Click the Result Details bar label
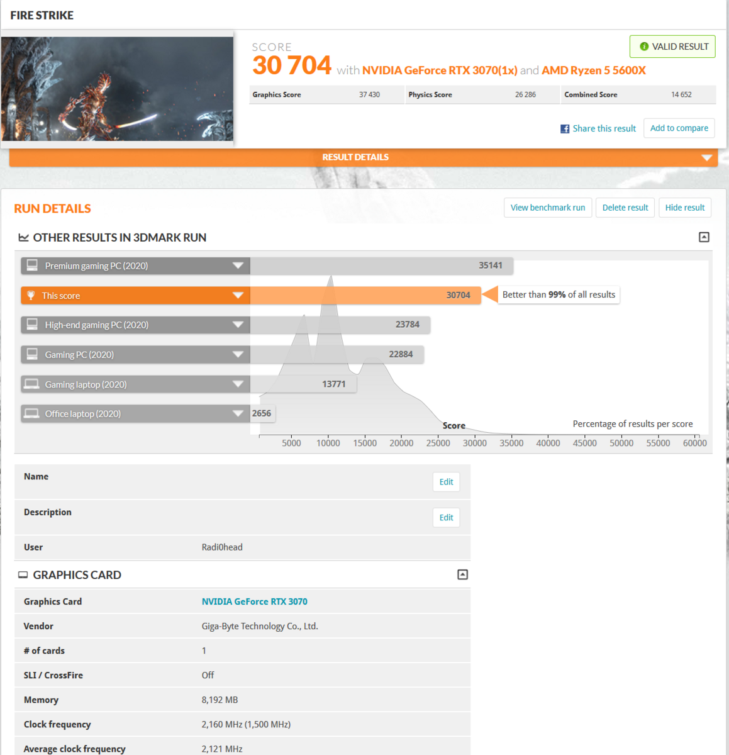The width and height of the screenshot is (729, 755). [x=355, y=157]
